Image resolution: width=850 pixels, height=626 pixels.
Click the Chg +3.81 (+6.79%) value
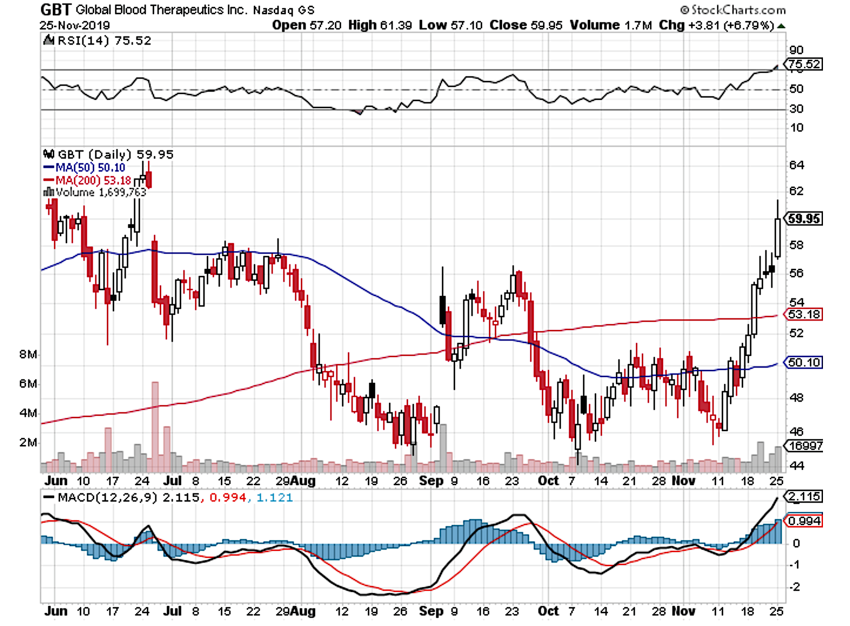coord(717,25)
